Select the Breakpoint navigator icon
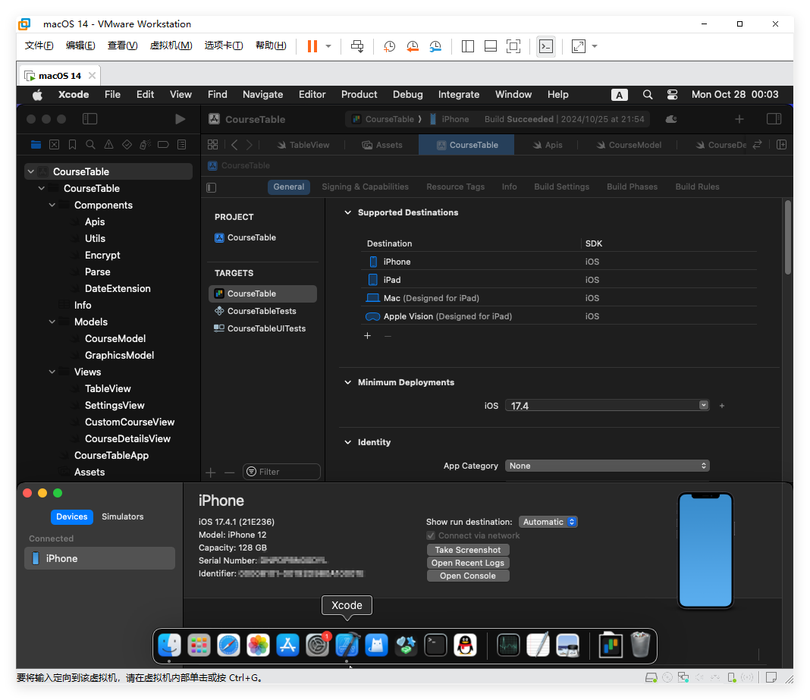The width and height of the screenshot is (810, 700). (162, 144)
